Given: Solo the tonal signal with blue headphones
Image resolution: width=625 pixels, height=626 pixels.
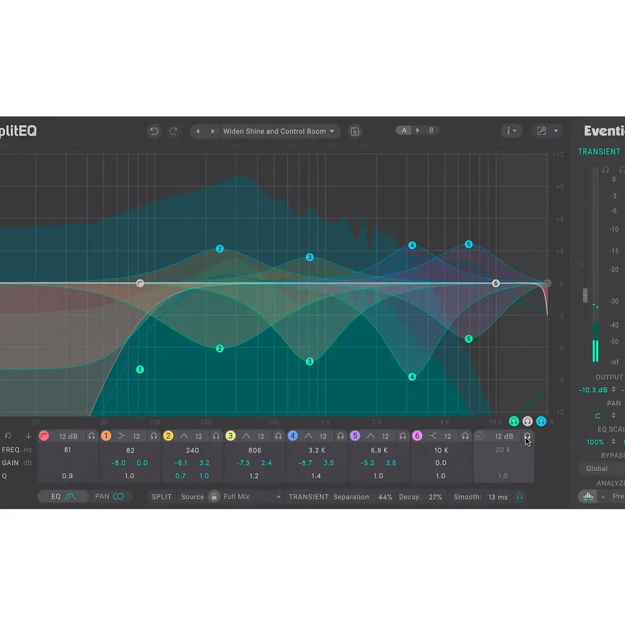Looking at the screenshot, I should coord(541,421).
